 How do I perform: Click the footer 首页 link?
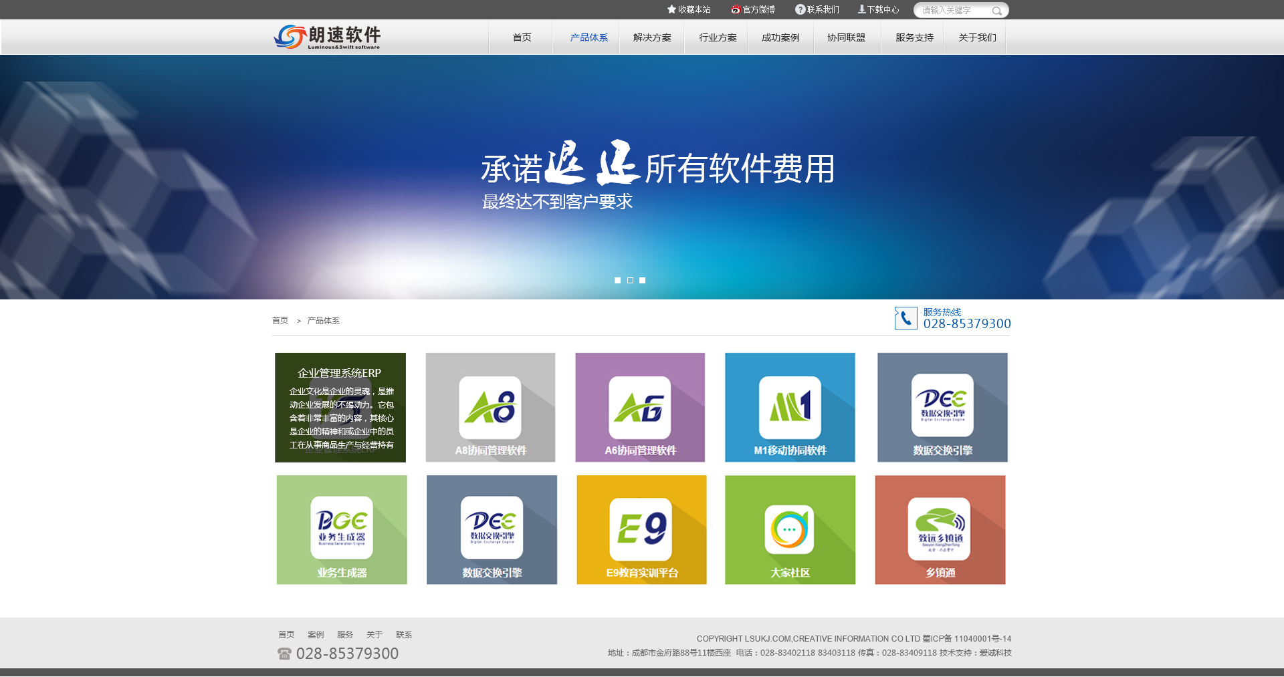286,635
